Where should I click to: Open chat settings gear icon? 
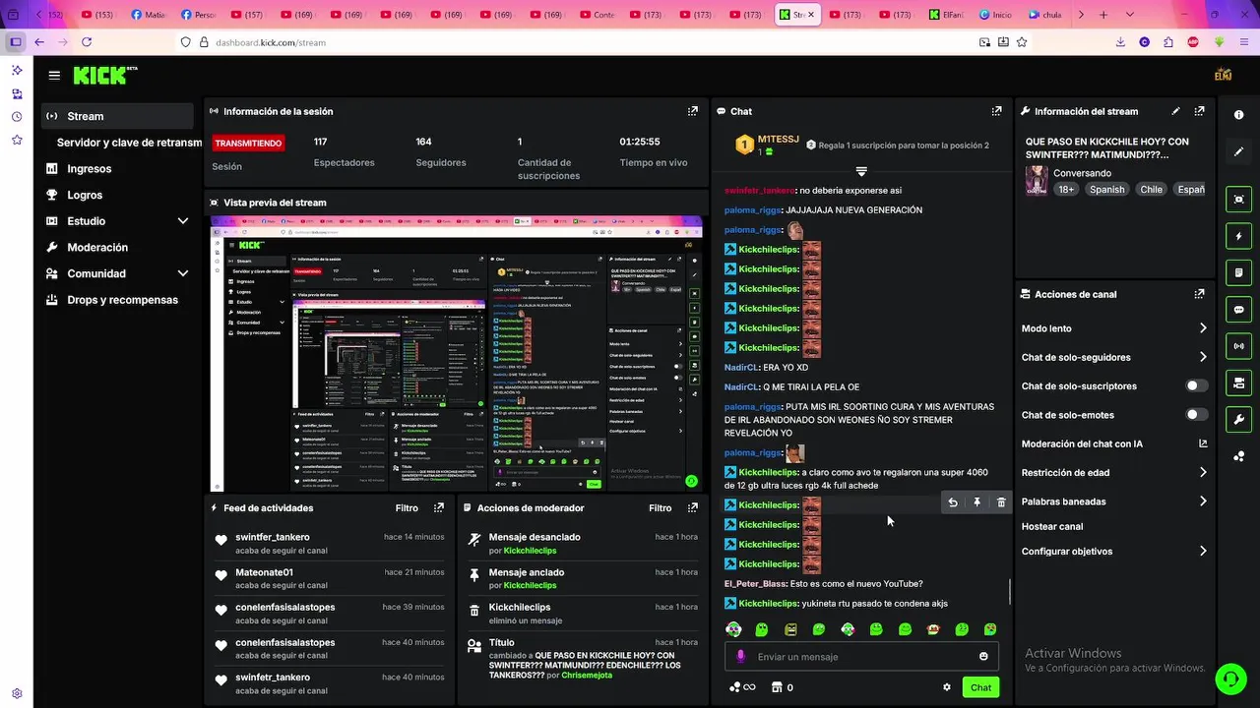pos(947,687)
